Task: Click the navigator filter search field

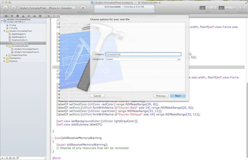Action: 31,158
